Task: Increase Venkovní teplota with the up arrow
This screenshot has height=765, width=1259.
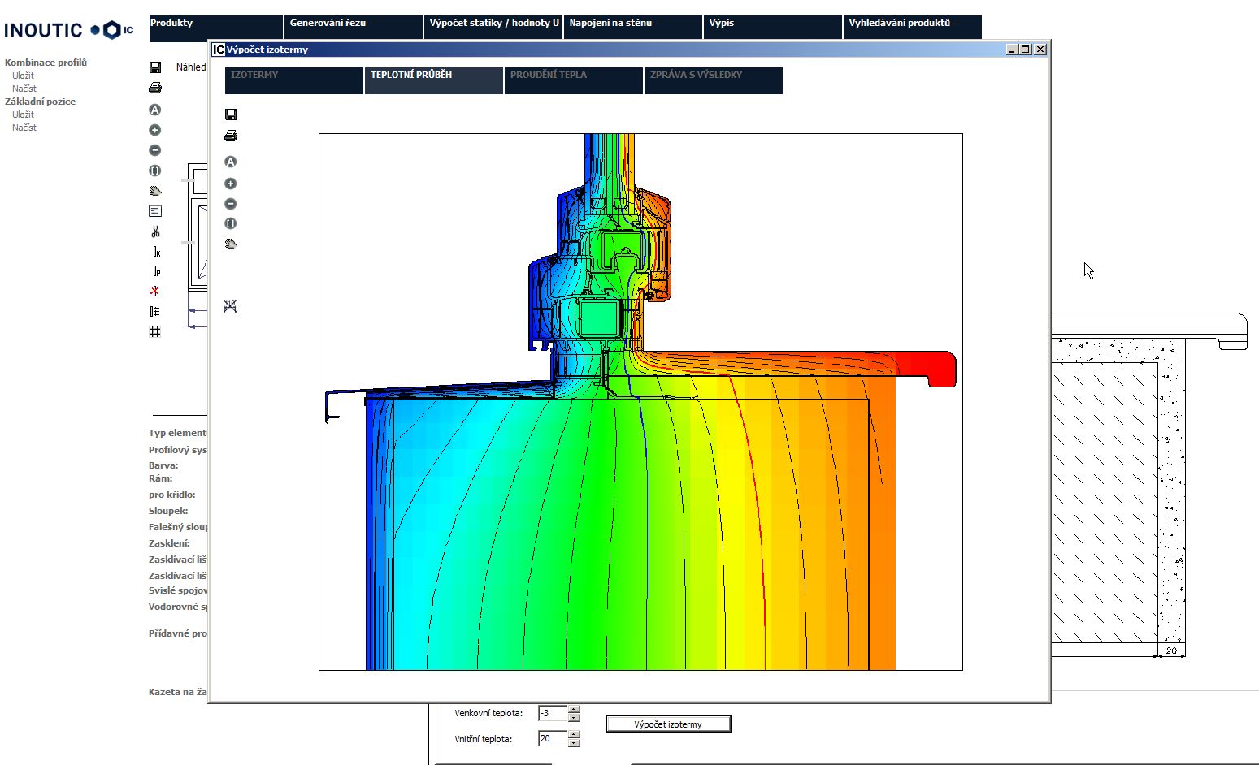Action: click(x=575, y=708)
